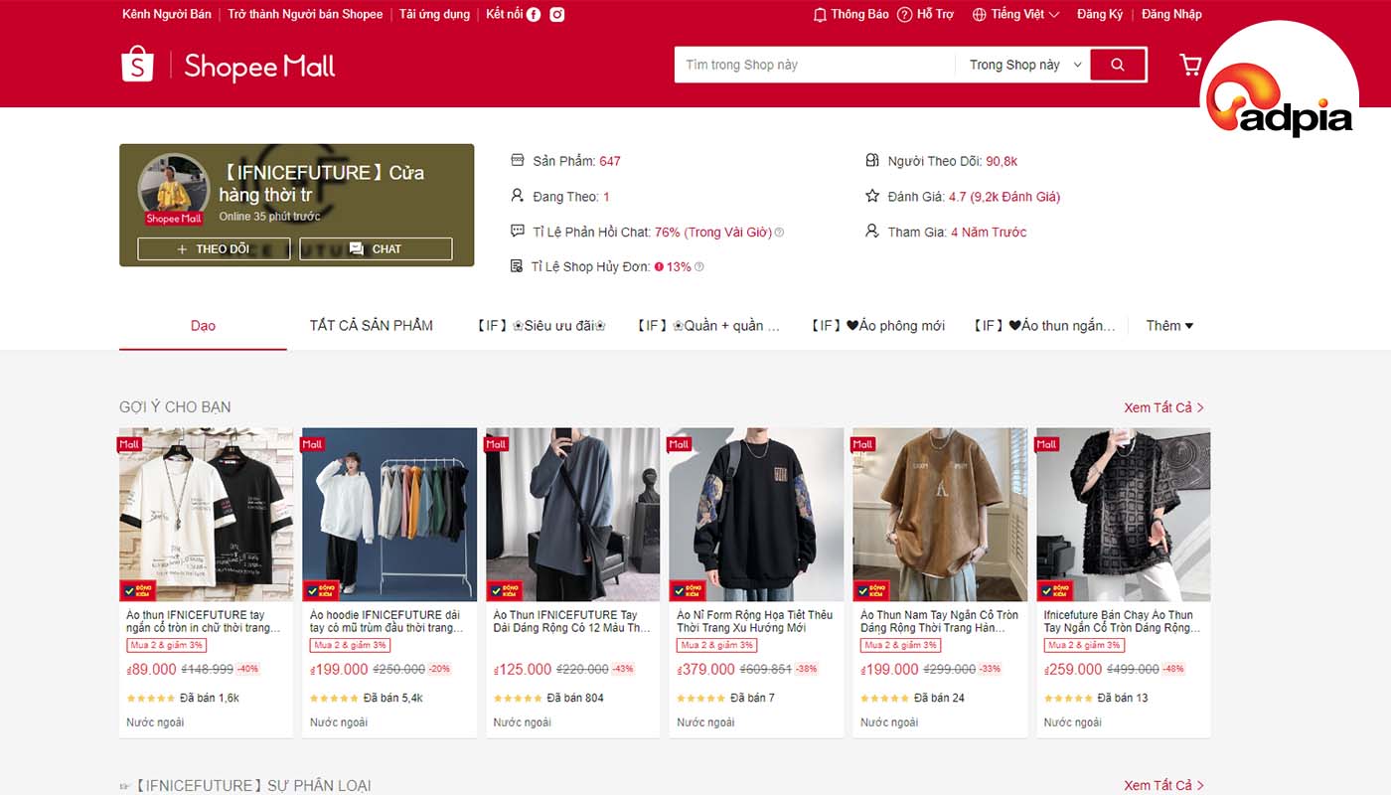Viewport: 1391px width, 795px height.
Task: Click product title Áo hoodie IFNICEFUTURE dài tay
Action: point(387,621)
